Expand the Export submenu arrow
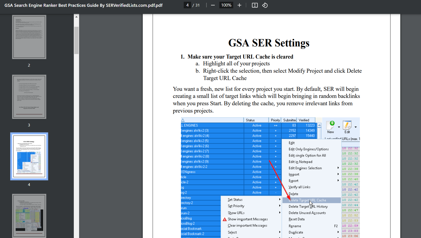 tap(338, 180)
